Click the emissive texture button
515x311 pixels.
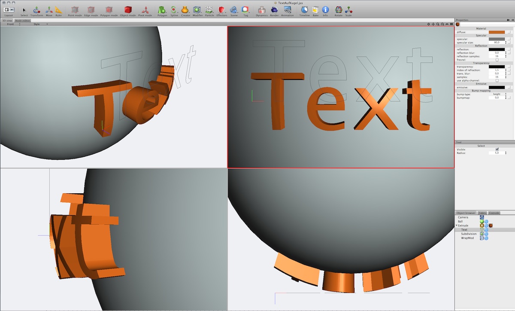(x=509, y=87)
